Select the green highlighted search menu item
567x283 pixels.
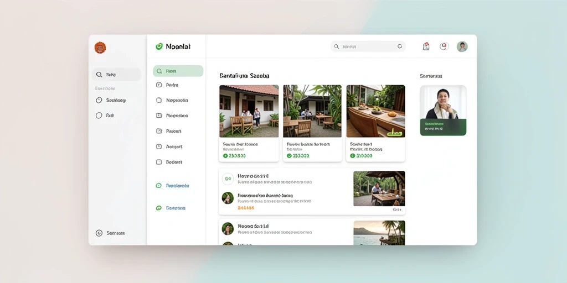click(178, 71)
